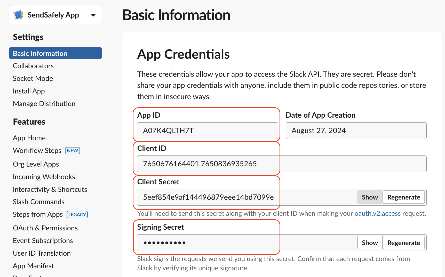Click the Settings section heading

click(x=28, y=37)
